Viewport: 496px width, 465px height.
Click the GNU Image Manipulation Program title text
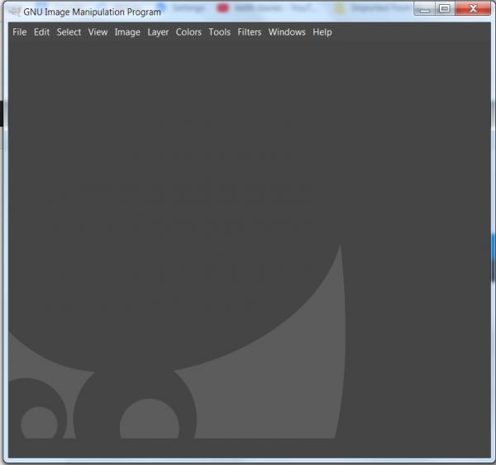(92, 12)
